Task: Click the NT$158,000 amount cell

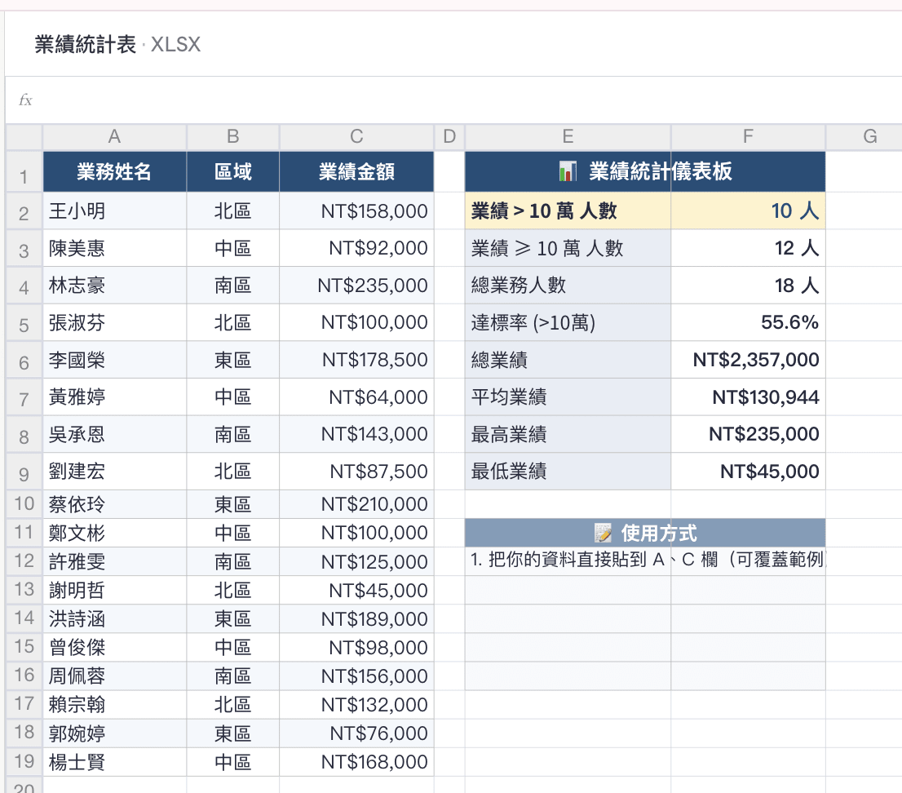Action: 356,211
